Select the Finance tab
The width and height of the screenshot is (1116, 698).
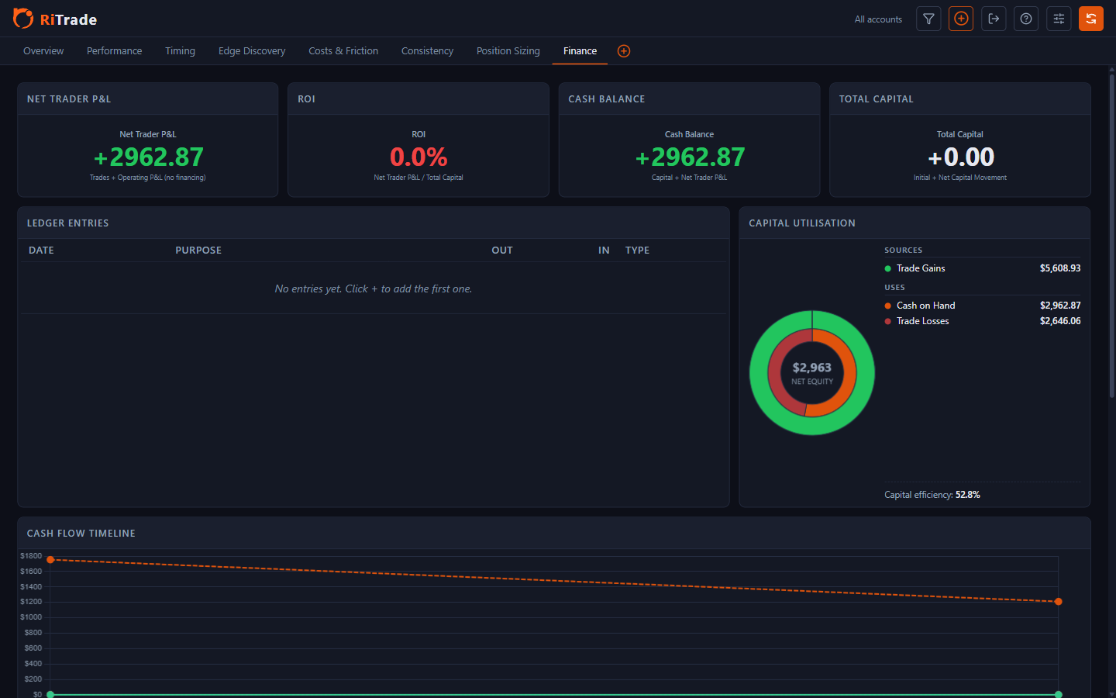click(x=580, y=51)
